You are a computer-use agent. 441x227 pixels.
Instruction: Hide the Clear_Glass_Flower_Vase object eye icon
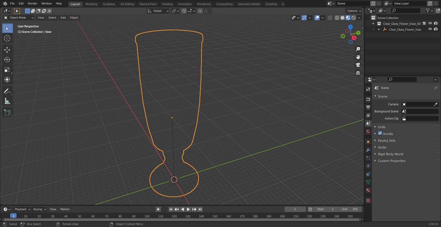(x=430, y=29)
